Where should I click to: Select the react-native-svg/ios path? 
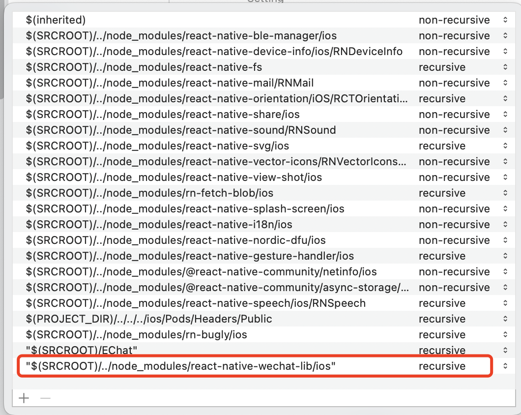click(157, 146)
